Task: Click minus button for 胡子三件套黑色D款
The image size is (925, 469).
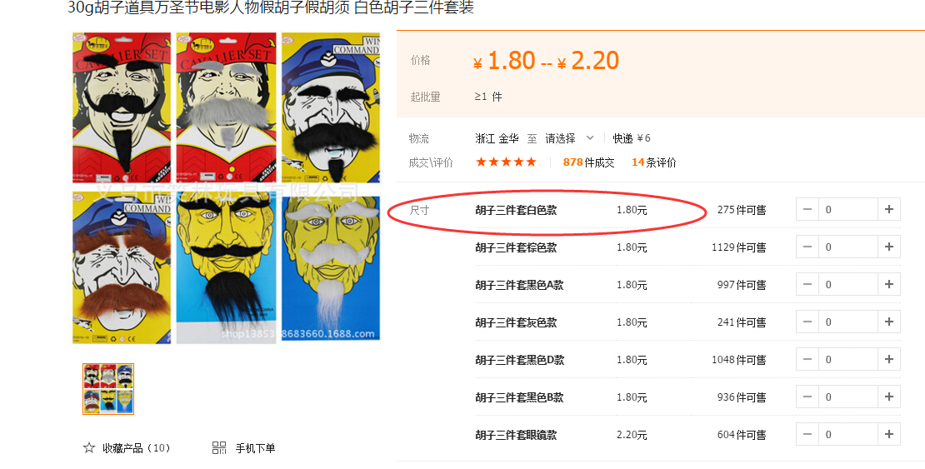Action: point(807,359)
